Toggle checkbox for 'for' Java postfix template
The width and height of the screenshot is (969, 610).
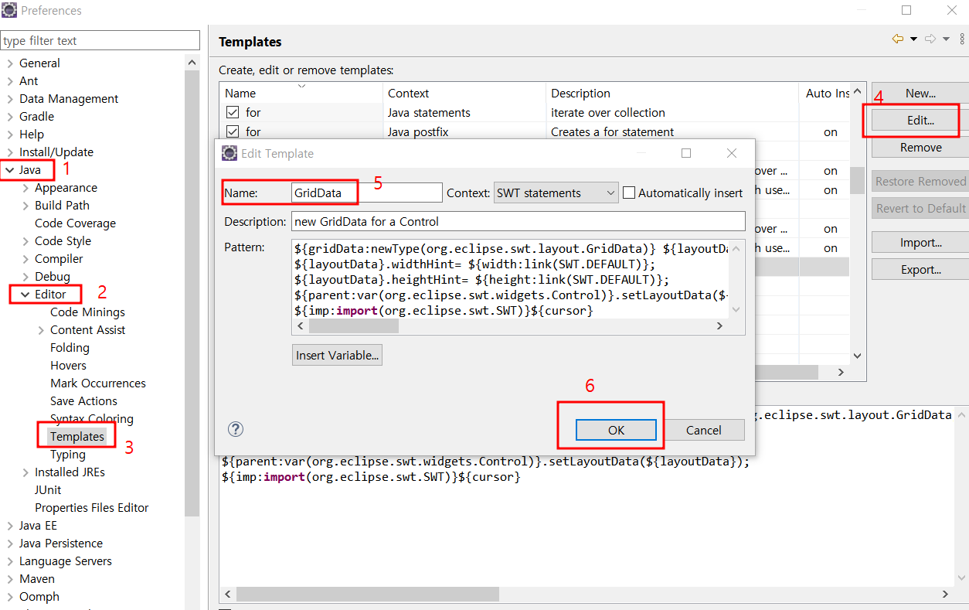[x=232, y=132]
